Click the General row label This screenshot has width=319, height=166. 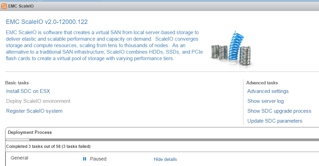[19, 158]
